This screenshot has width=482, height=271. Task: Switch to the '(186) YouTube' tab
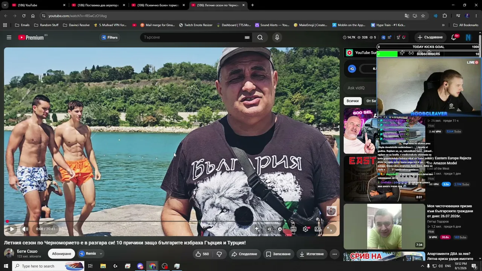click(x=38, y=5)
